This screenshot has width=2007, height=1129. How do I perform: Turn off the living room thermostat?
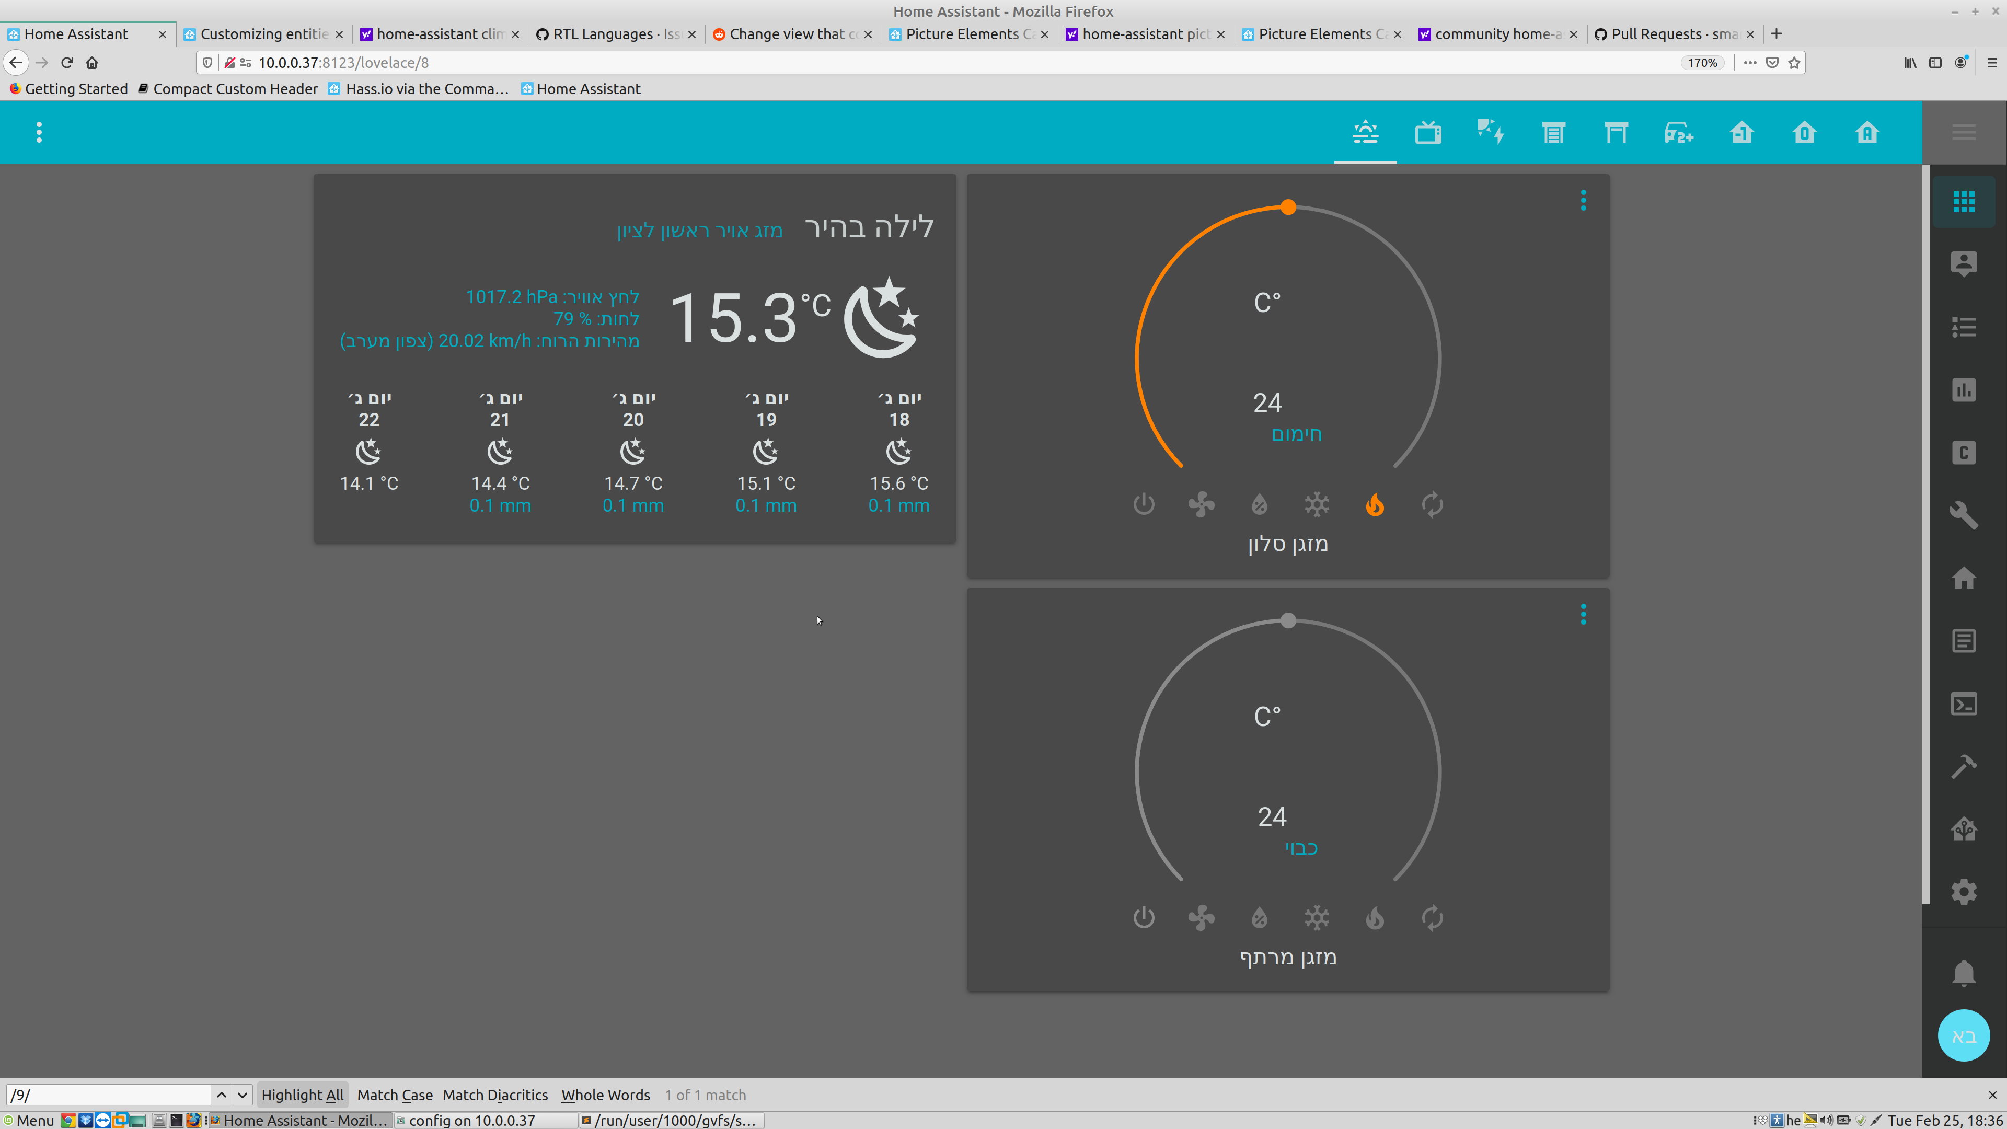[1143, 505]
